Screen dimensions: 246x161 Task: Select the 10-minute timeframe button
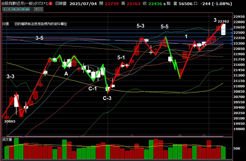click(x=14, y=9)
